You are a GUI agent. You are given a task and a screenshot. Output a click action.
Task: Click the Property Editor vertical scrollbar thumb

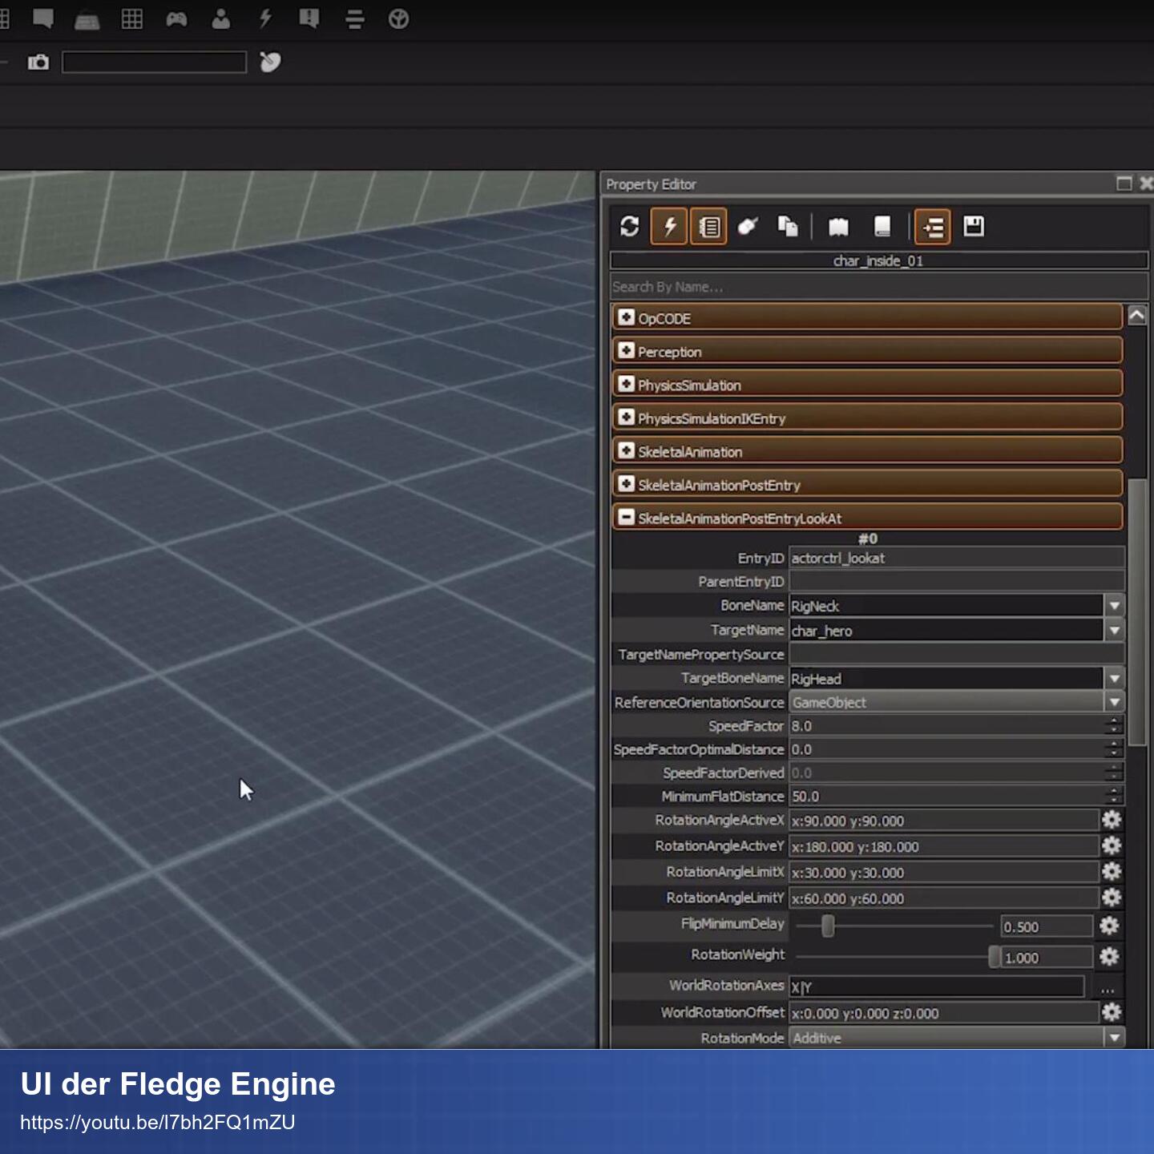[x=1136, y=612]
